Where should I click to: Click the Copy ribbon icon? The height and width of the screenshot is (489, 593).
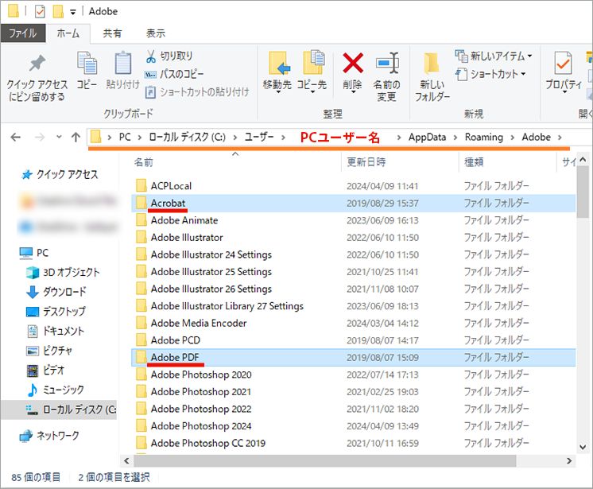click(x=87, y=71)
